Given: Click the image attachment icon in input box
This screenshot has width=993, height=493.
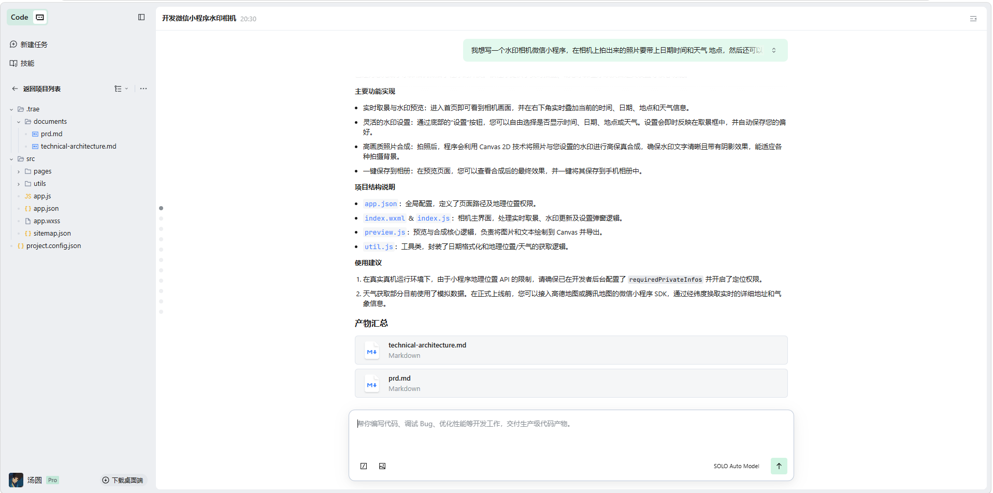Looking at the screenshot, I should pos(382,466).
